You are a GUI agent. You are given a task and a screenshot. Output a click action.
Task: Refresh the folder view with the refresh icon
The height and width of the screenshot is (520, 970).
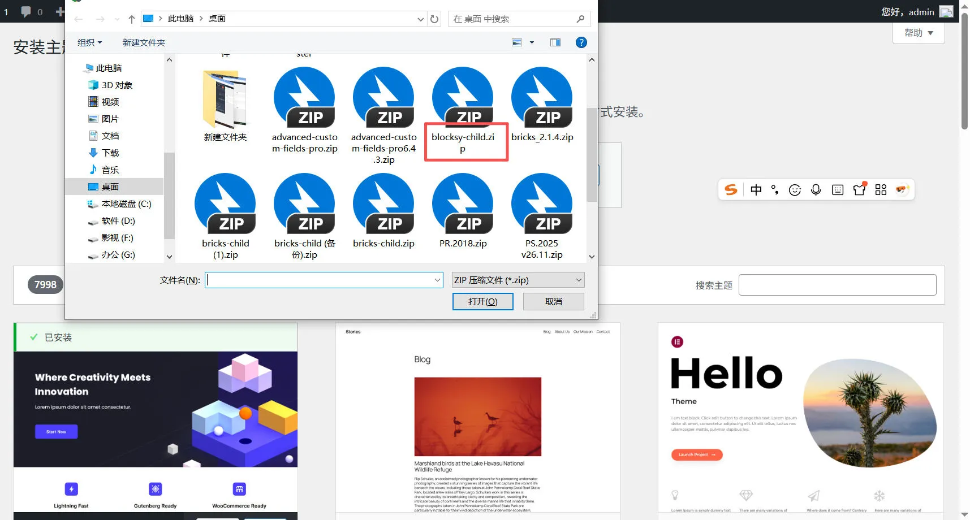tap(434, 19)
